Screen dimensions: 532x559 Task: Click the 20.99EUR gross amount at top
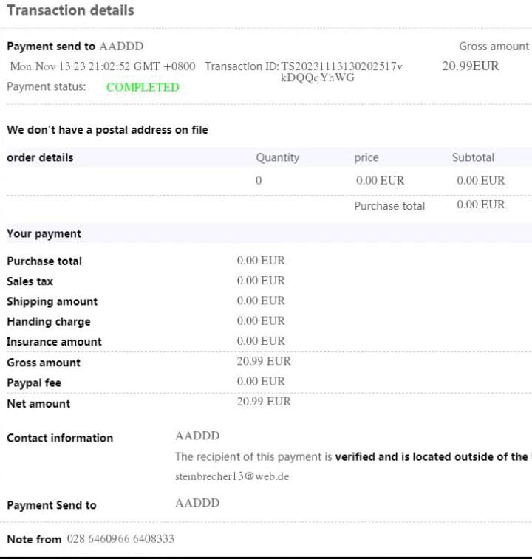pyautogui.click(x=471, y=66)
